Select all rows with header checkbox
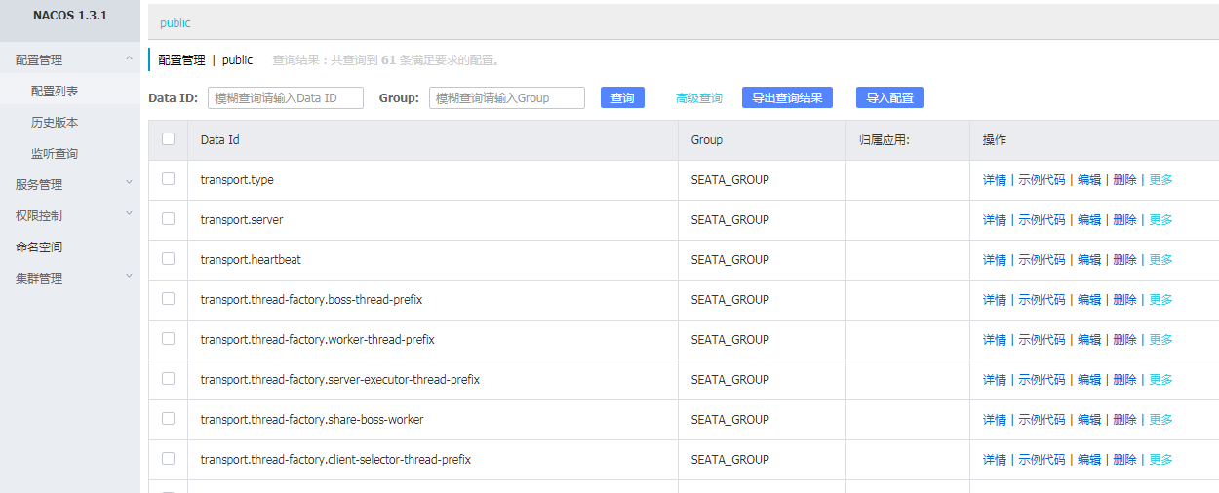1219x493 pixels. click(x=168, y=139)
